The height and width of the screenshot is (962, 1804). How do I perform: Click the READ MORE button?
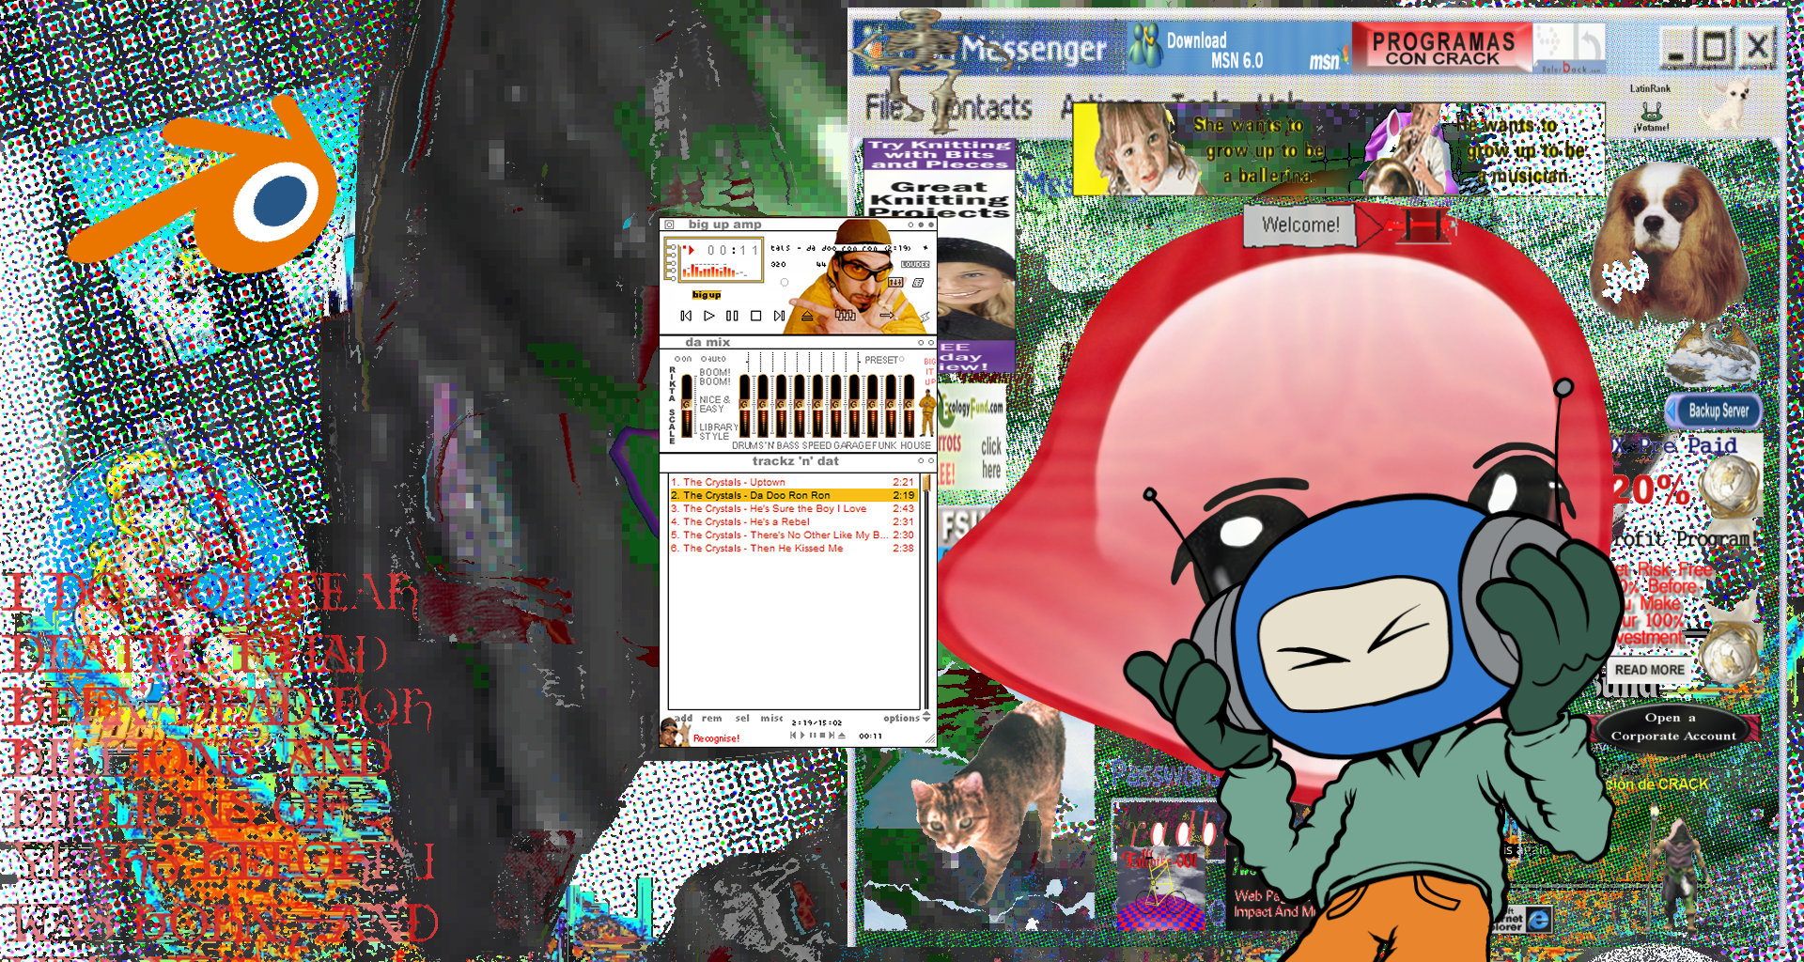point(1649,670)
